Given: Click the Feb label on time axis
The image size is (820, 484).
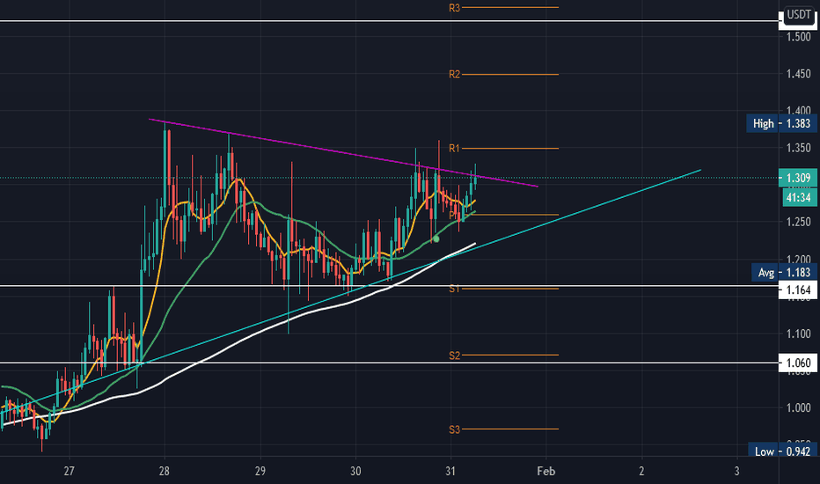Looking at the screenshot, I should point(546,471).
